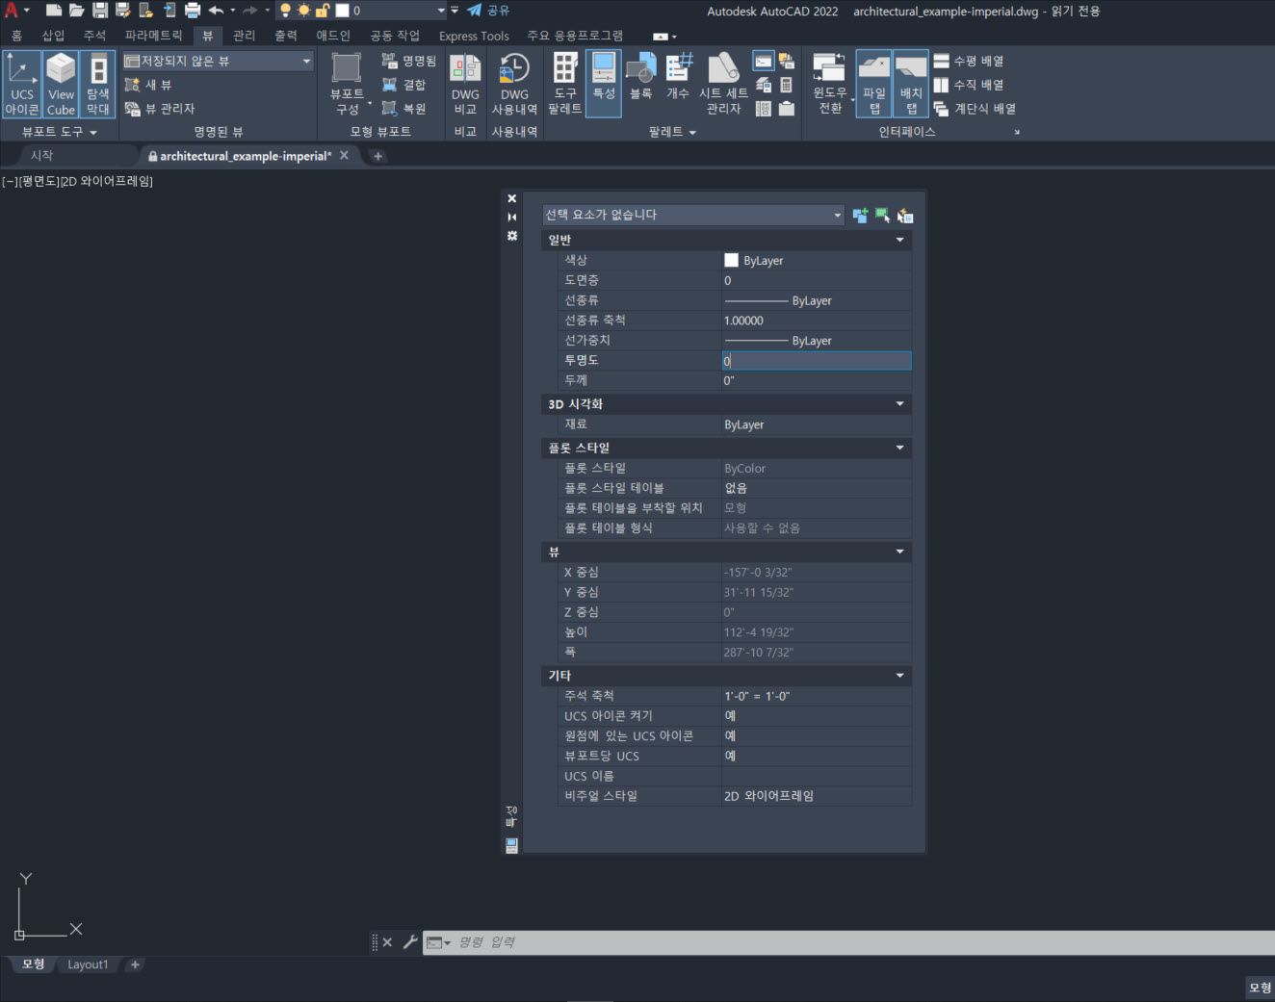Open the 관리 ribbon tab
Image resolution: width=1275 pixels, height=1002 pixels.
coord(244,36)
